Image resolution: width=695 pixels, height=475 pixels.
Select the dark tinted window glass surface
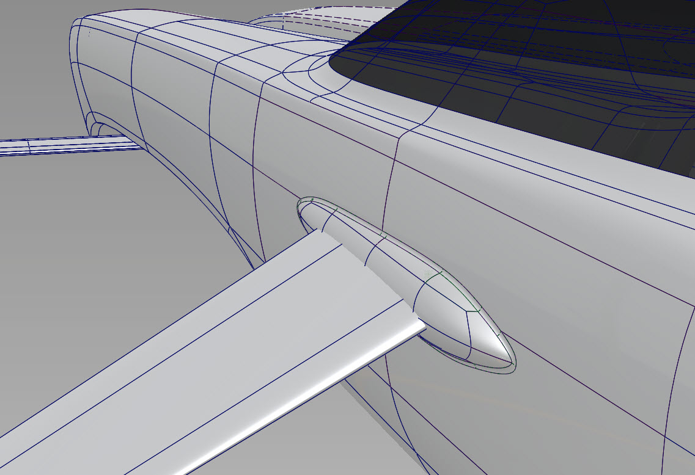click(532, 75)
